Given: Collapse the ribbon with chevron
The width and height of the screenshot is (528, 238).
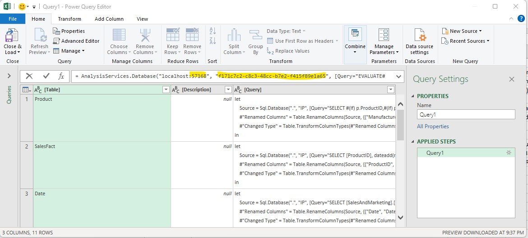Looking at the screenshot, I should [x=511, y=19].
